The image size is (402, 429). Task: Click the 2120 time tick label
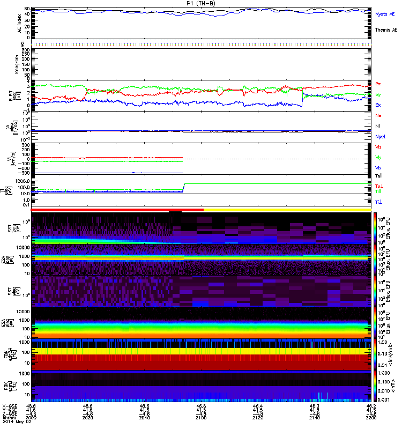pos(258,418)
